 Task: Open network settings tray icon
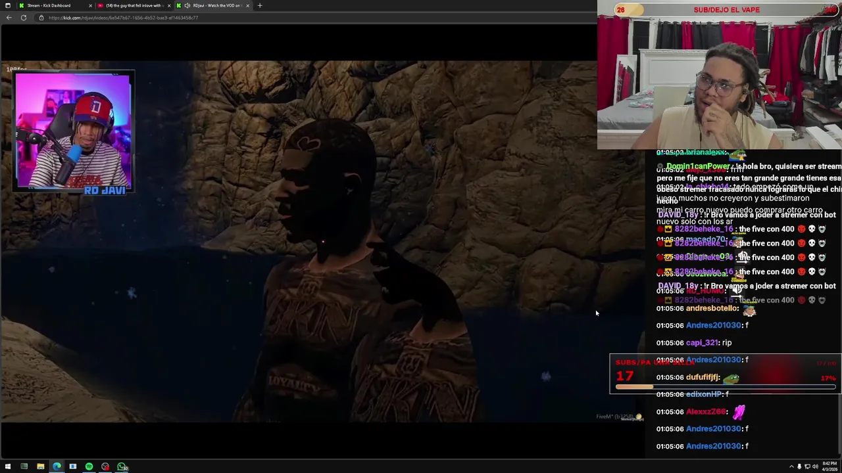807,467
